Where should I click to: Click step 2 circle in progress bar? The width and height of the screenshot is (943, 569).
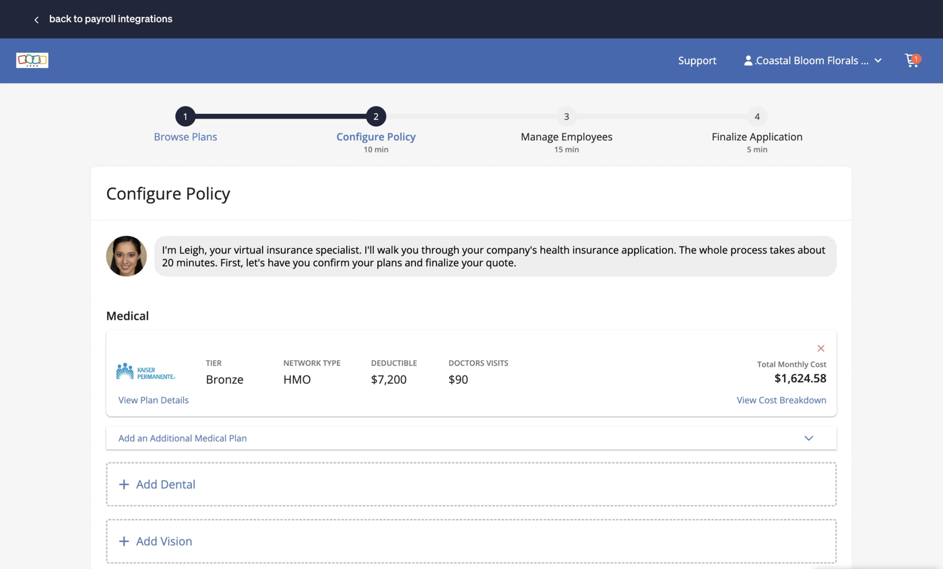pyautogui.click(x=376, y=117)
